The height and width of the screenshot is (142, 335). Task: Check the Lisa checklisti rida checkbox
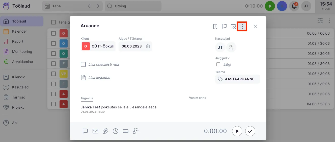click(x=83, y=64)
